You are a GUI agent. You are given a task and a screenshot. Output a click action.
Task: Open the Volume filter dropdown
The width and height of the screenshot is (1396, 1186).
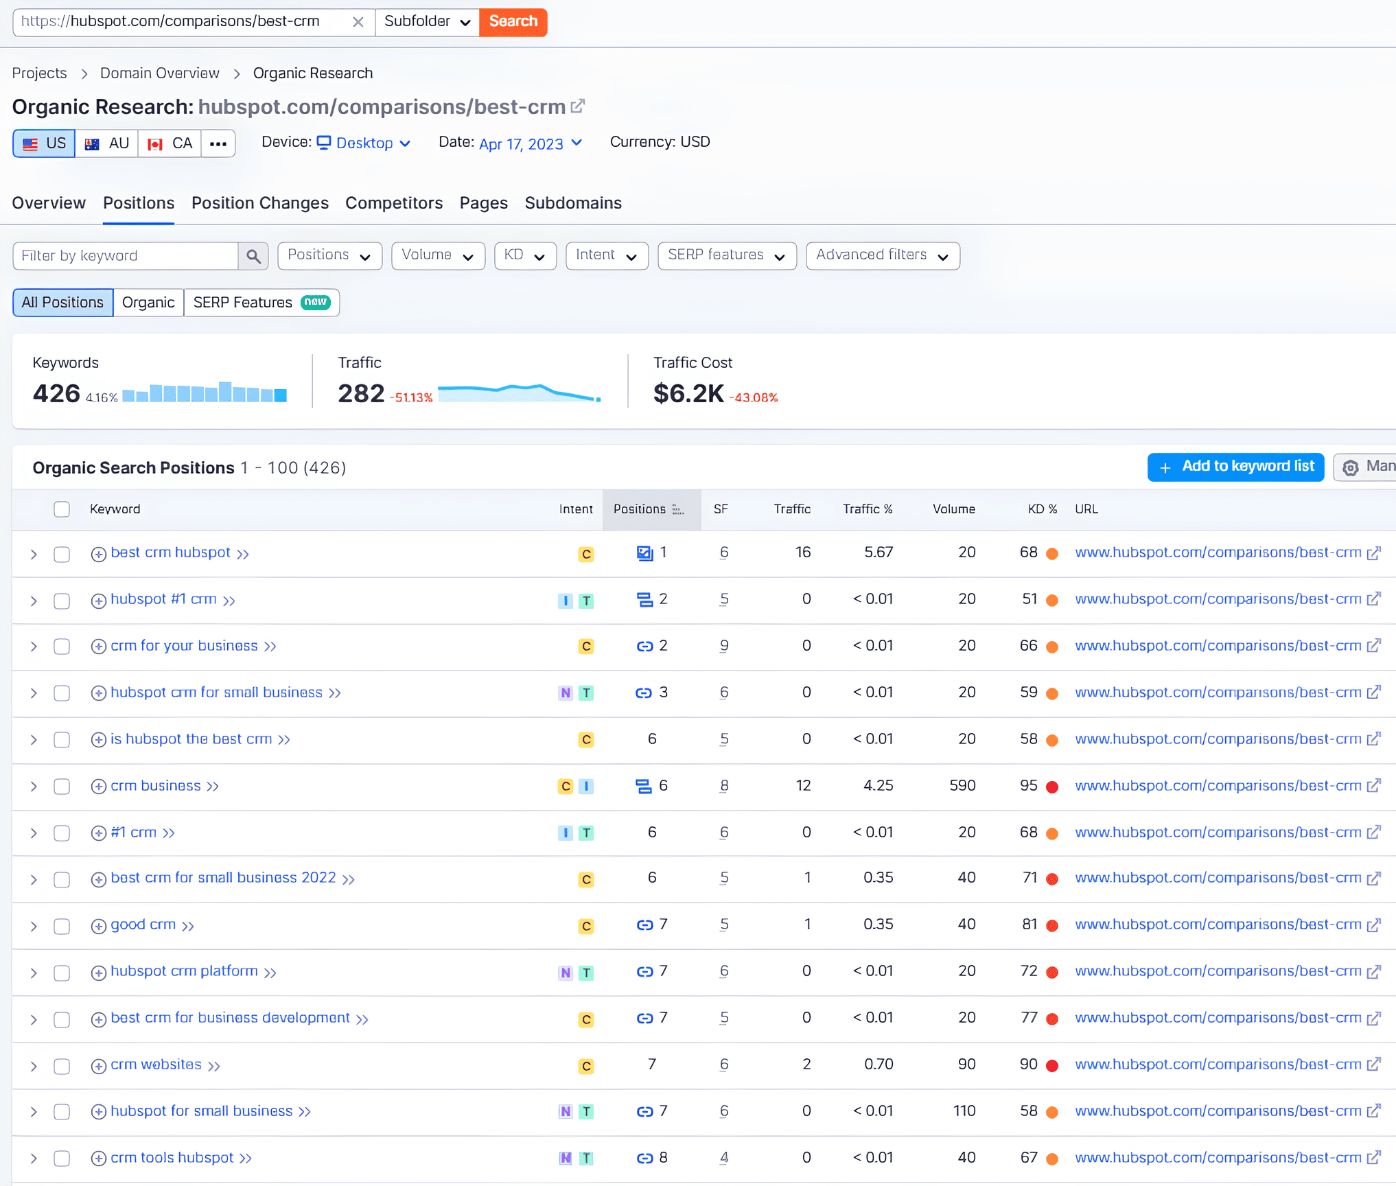pos(438,255)
